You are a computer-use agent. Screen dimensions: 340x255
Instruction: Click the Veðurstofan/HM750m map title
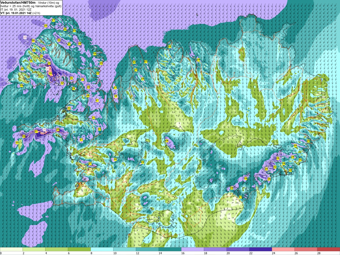[x=18, y=2]
